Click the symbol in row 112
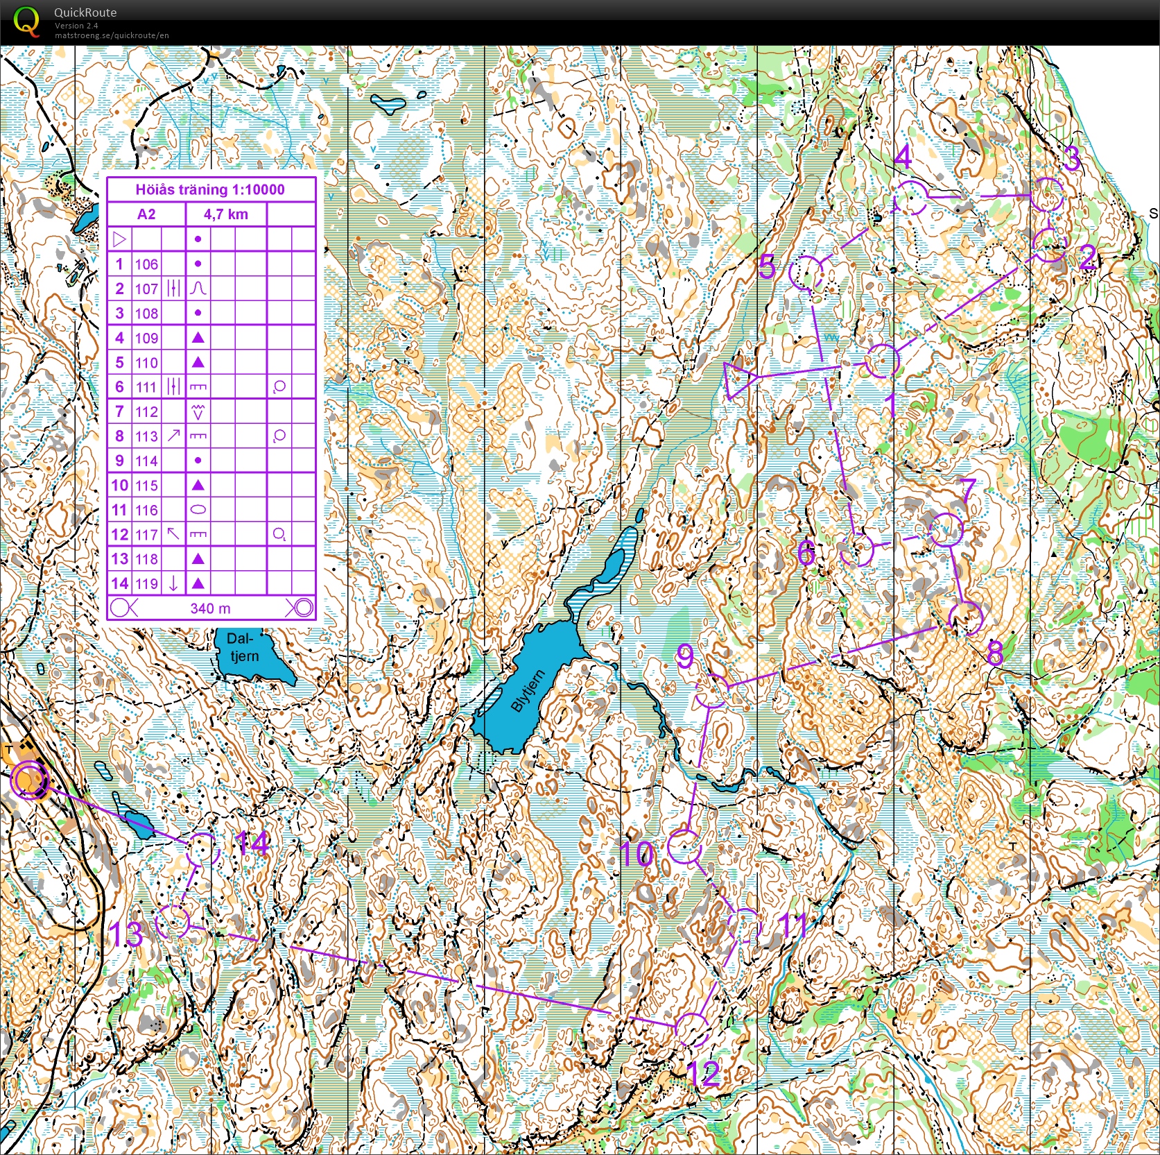Viewport: 1160px width, 1155px height. tap(198, 411)
